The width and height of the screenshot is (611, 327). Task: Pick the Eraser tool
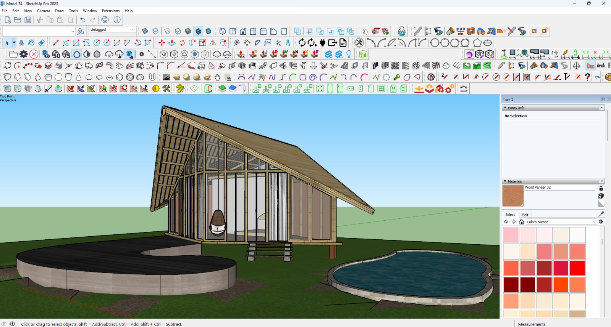(42, 43)
